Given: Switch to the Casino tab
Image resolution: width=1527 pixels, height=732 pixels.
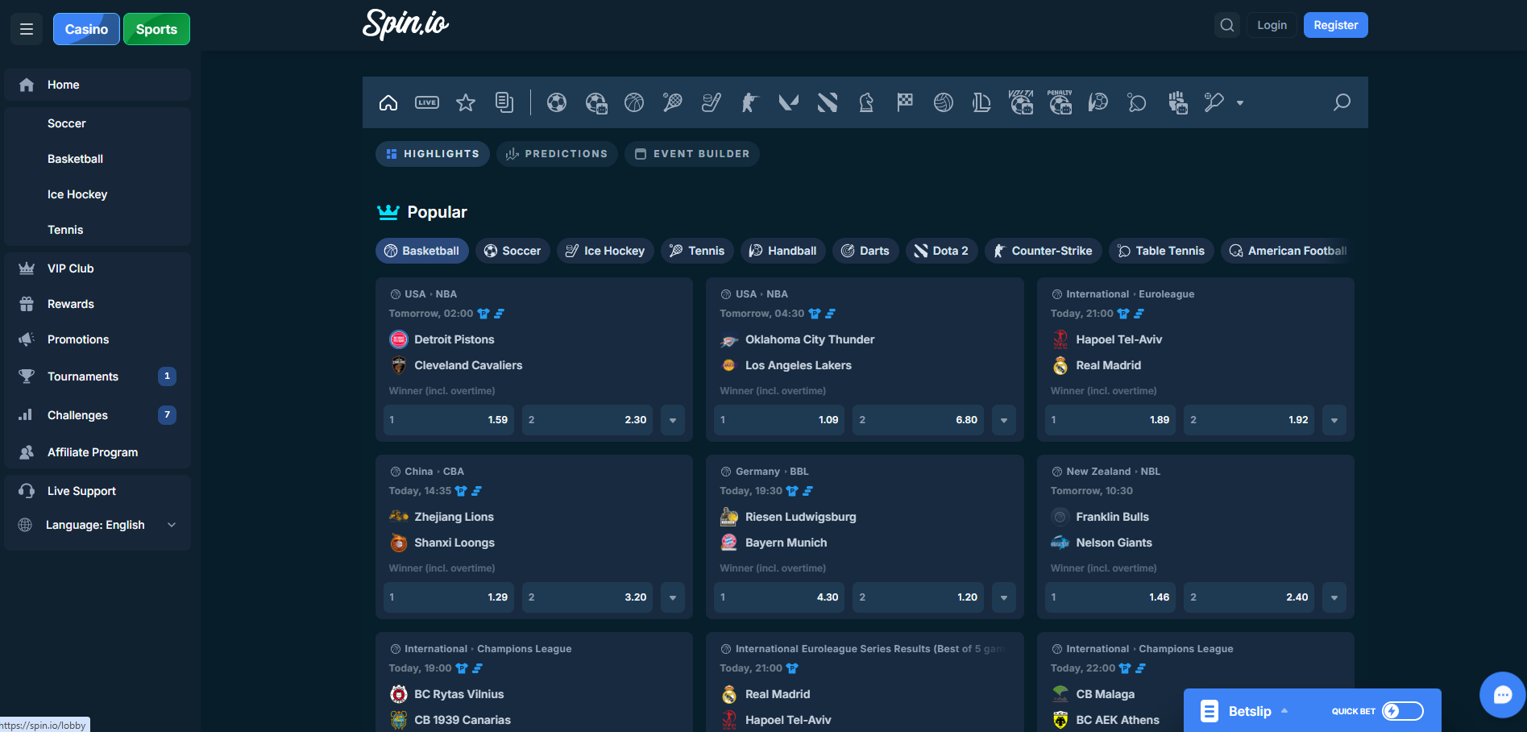Looking at the screenshot, I should [86, 29].
